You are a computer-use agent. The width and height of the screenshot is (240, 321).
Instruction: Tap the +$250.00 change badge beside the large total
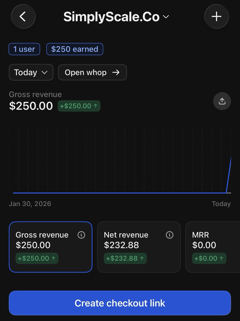coord(79,106)
